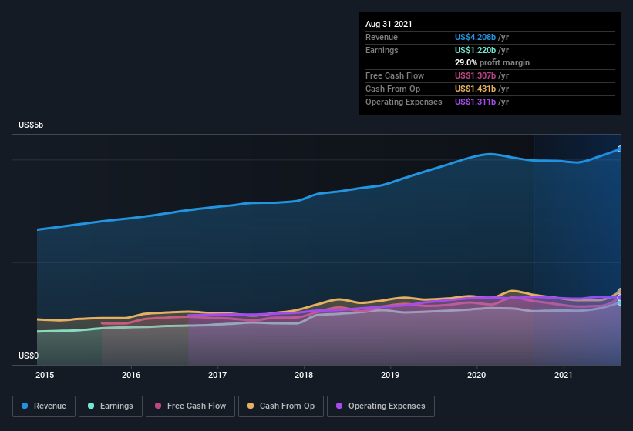Click the Earnings row label in tooltip
Viewport: 633px width, 431px height.
point(382,50)
